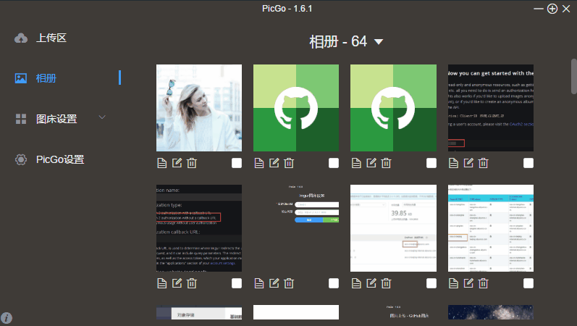Edit the first GitHub logo image
The image size is (577, 326).
[274, 163]
